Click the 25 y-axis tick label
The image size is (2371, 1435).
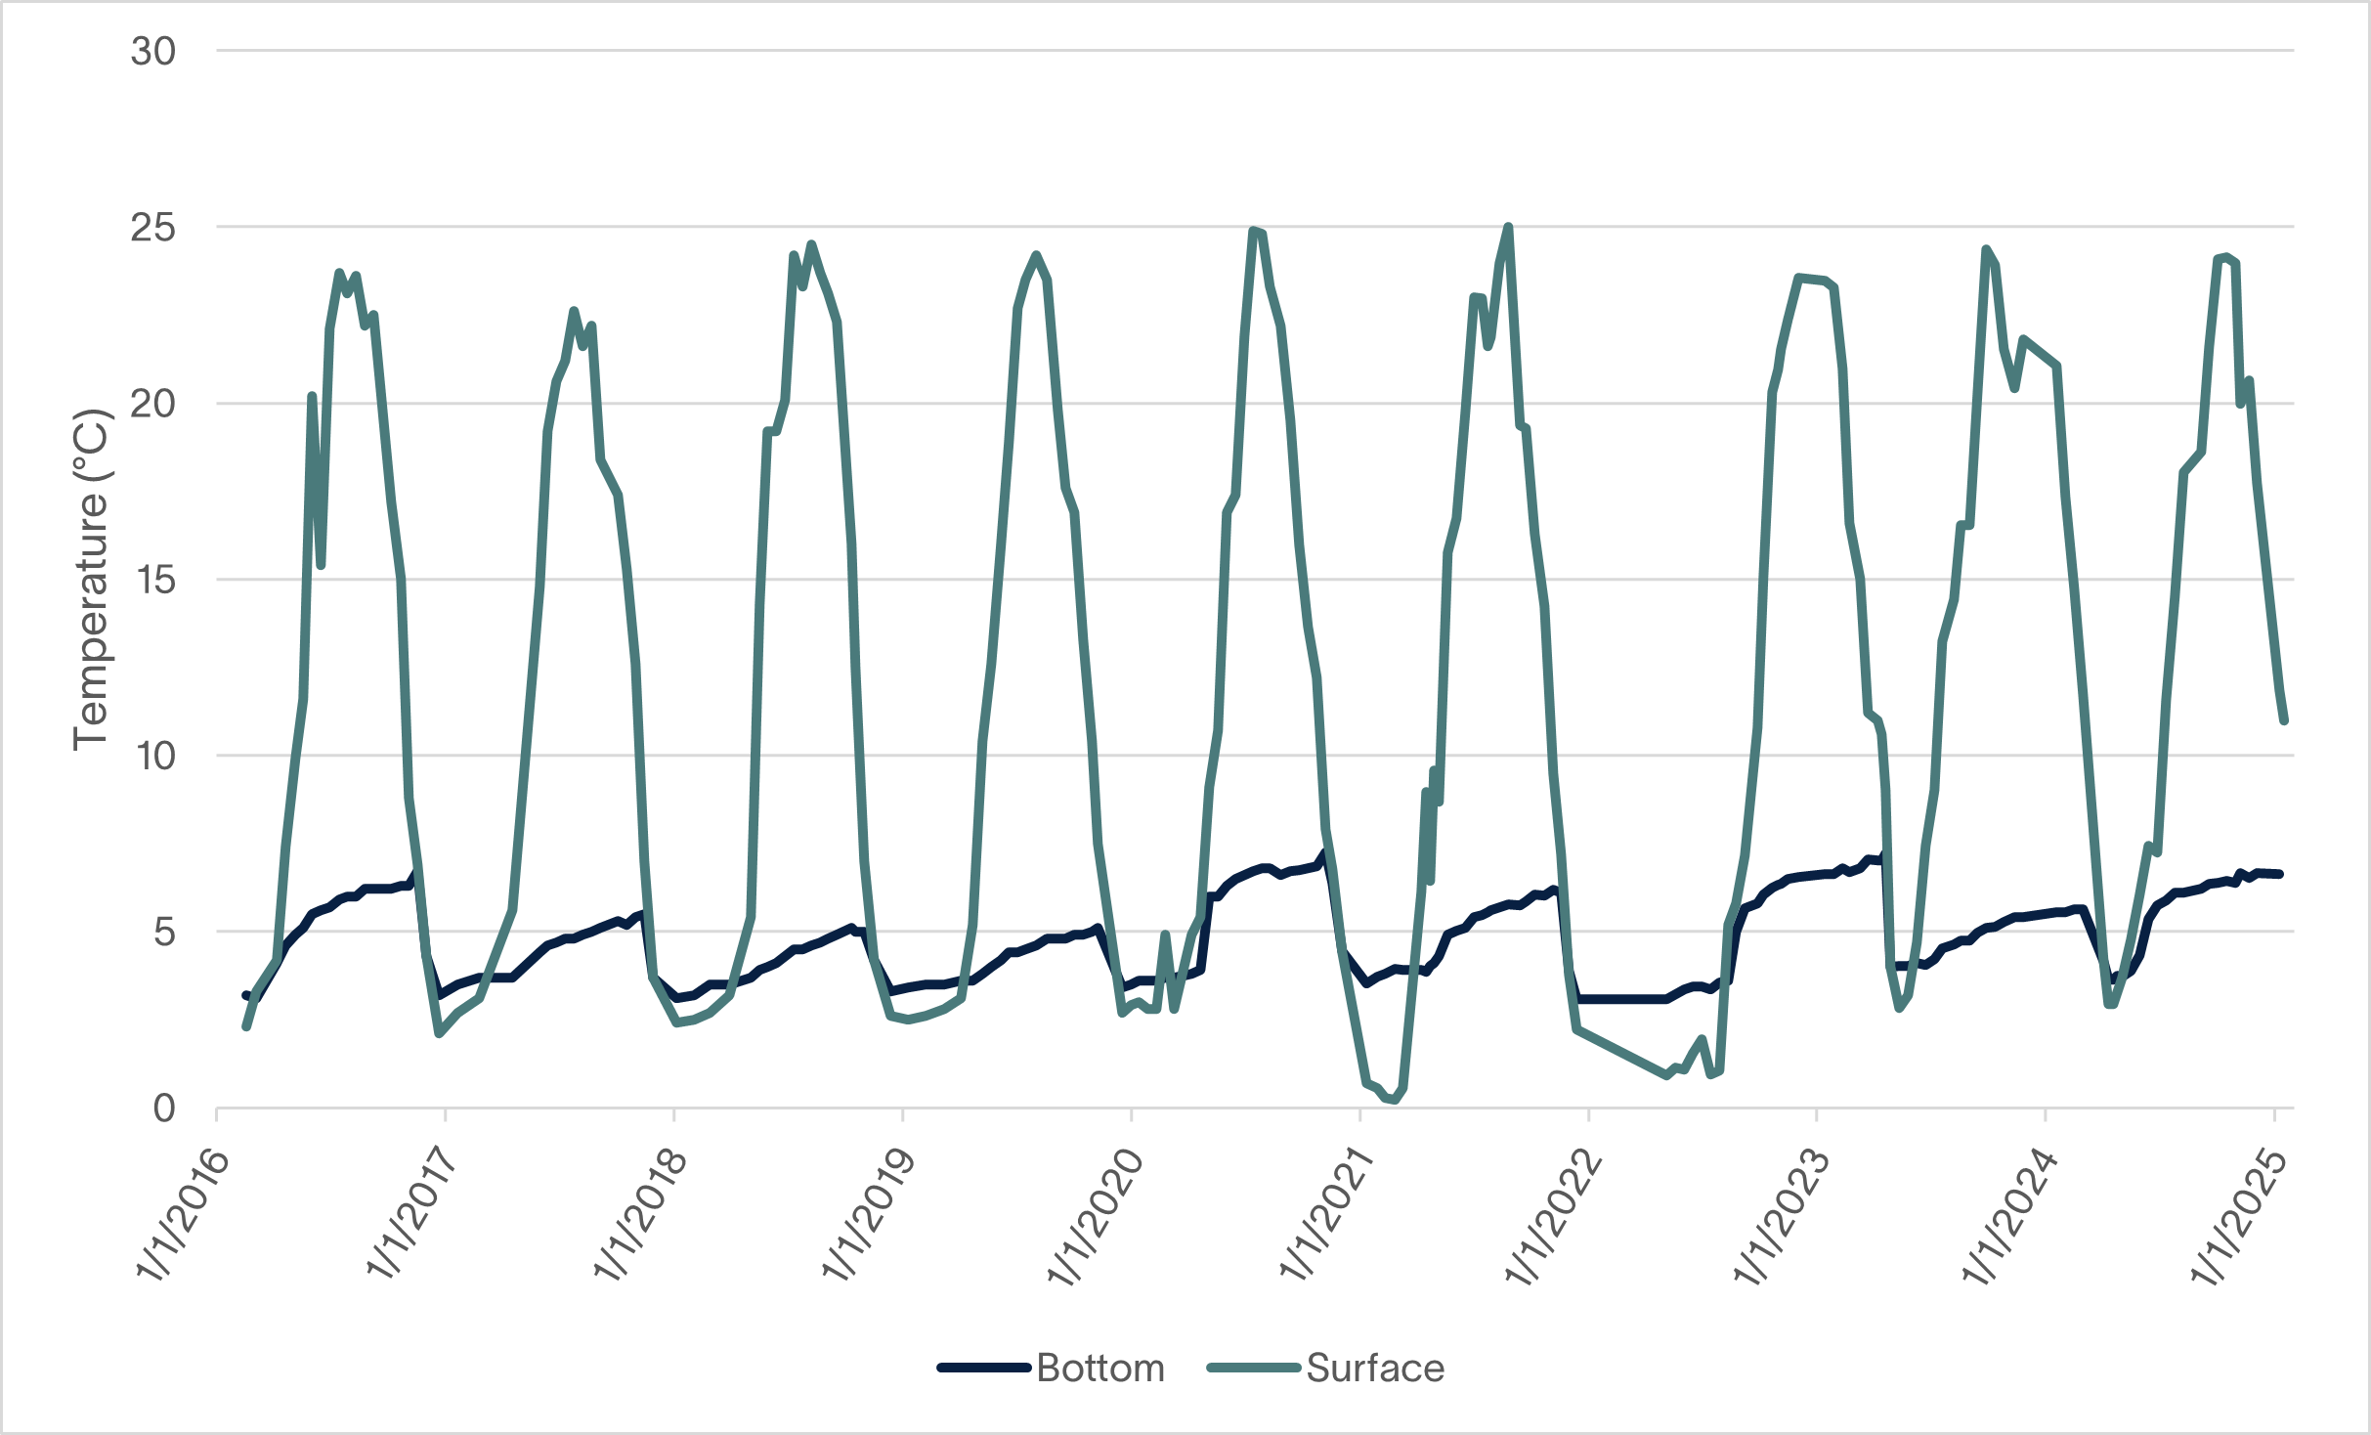153,228
